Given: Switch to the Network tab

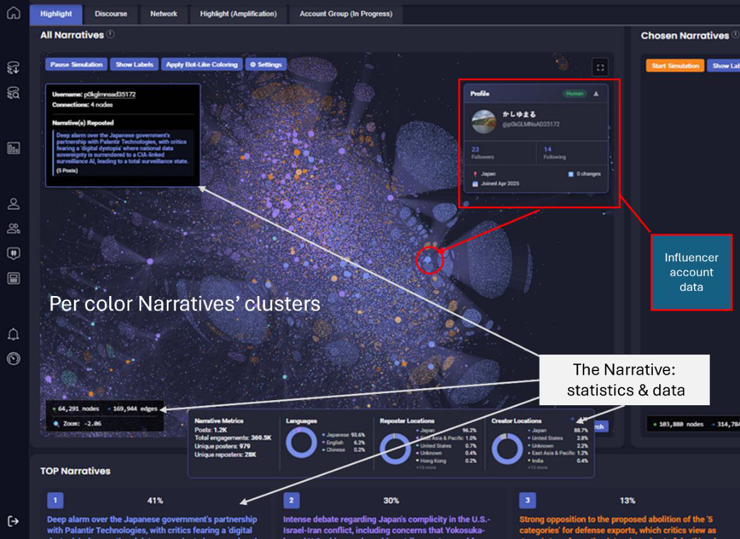Looking at the screenshot, I should tap(164, 14).
